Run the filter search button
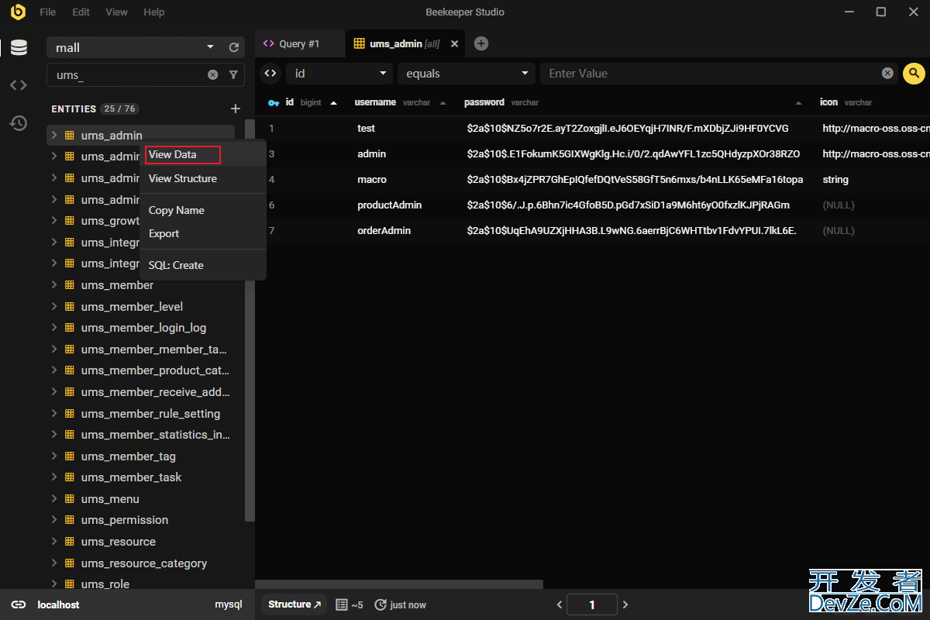The image size is (930, 620). point(914,74)
